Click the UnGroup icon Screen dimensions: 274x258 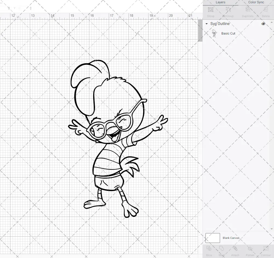(x=228, y=10)
